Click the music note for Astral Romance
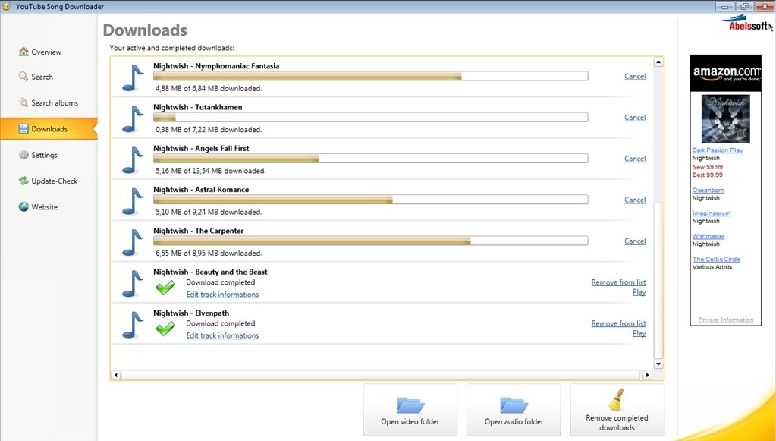 pos(133,201)
